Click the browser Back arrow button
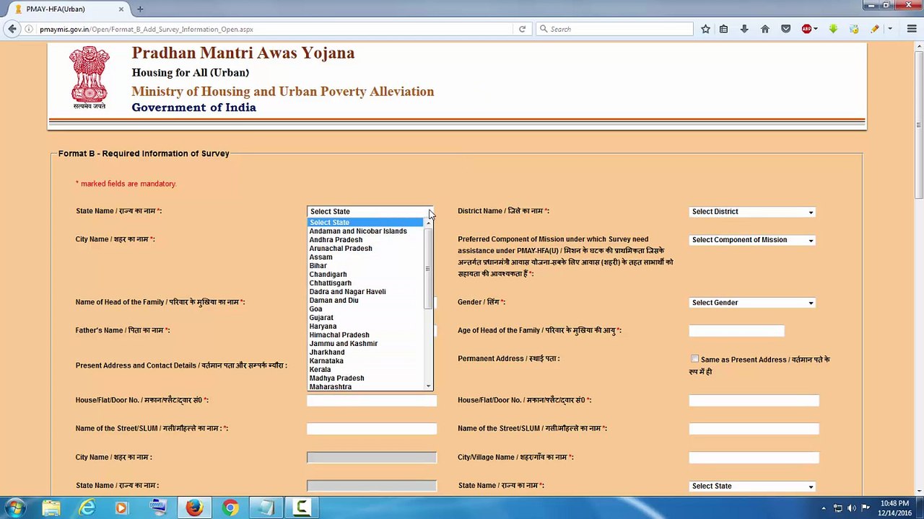Image resolution: width=924 pixels, height=519 pixels. click(12, 29)
